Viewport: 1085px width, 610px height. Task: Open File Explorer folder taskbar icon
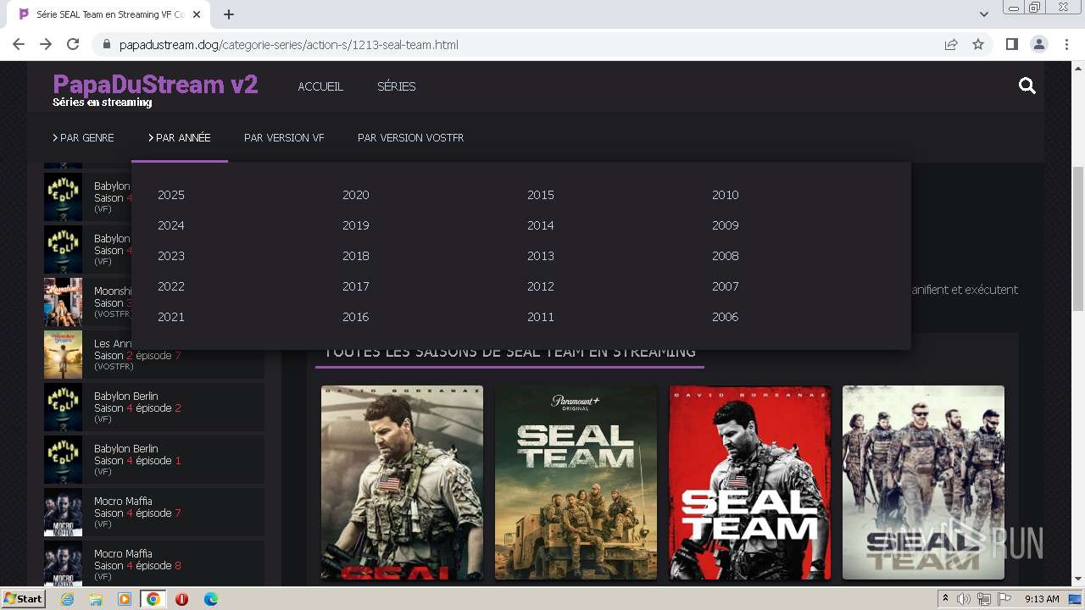(x=96, y=599)
